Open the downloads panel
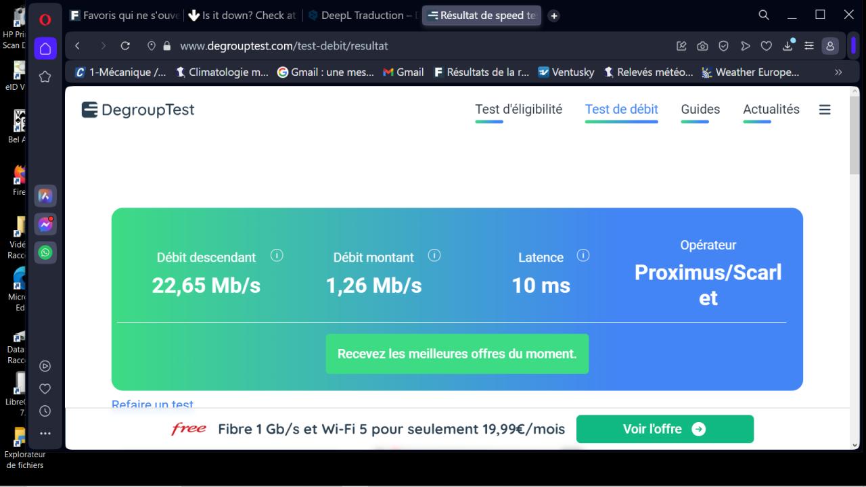 tap(788, 45)
